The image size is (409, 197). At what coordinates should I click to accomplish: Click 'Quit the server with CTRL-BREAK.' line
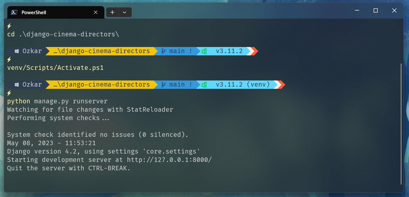pos(69,168)
